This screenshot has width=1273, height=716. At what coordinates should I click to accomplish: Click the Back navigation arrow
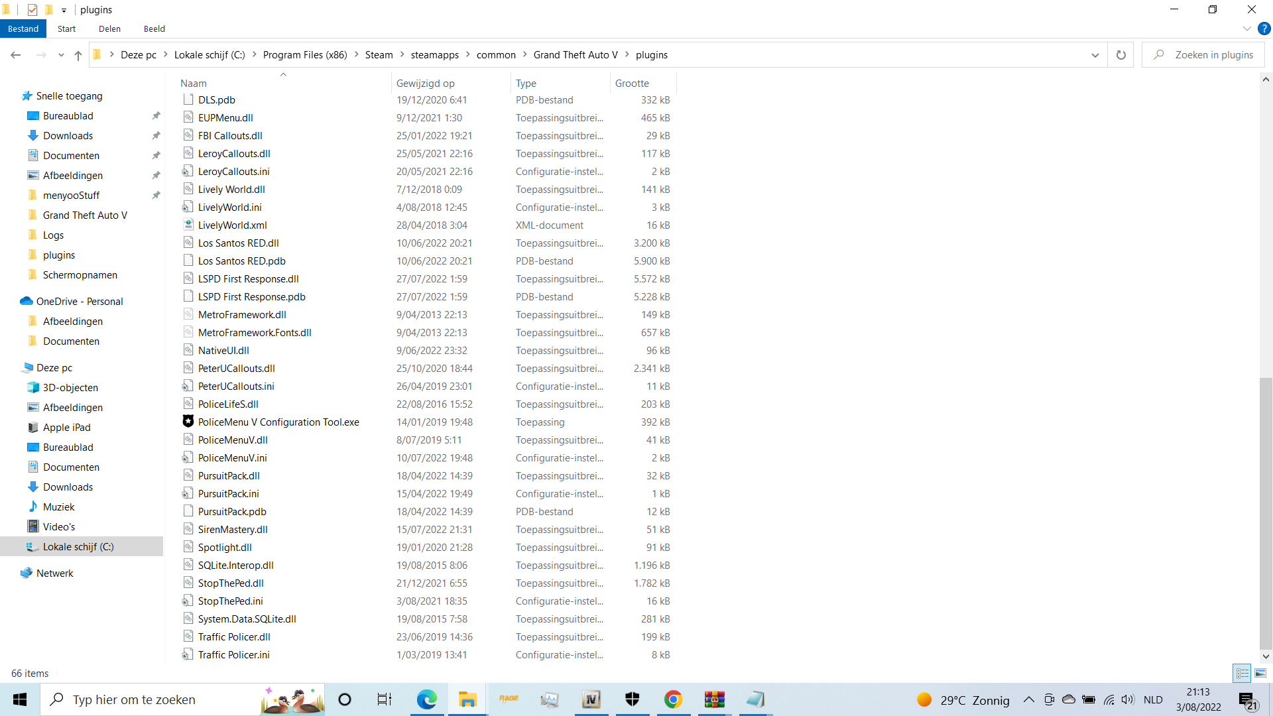[x=16, y=55]
